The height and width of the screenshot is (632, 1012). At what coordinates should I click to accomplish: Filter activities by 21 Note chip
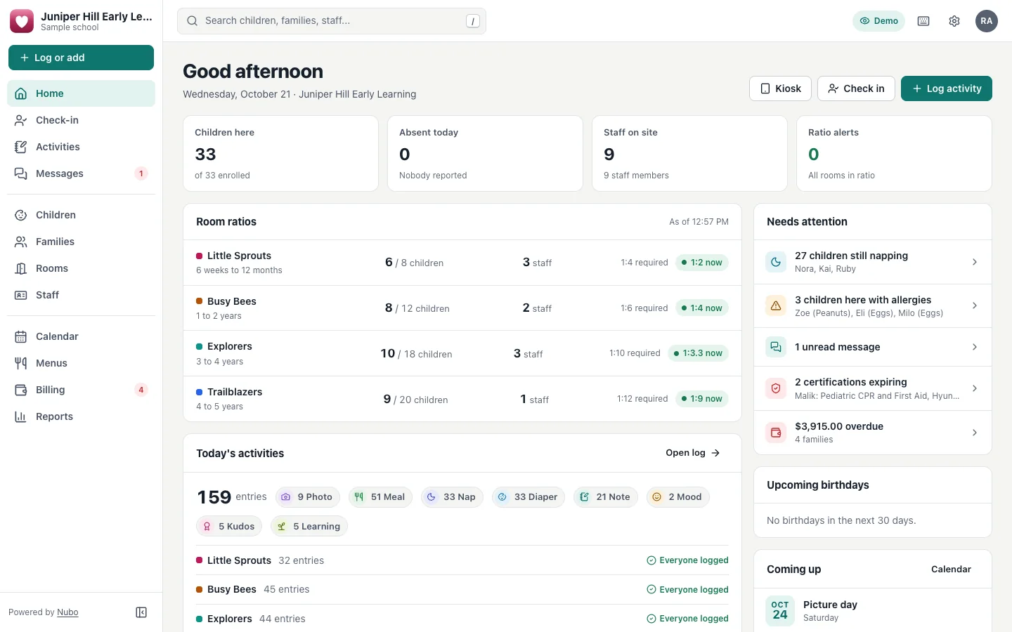606,497
